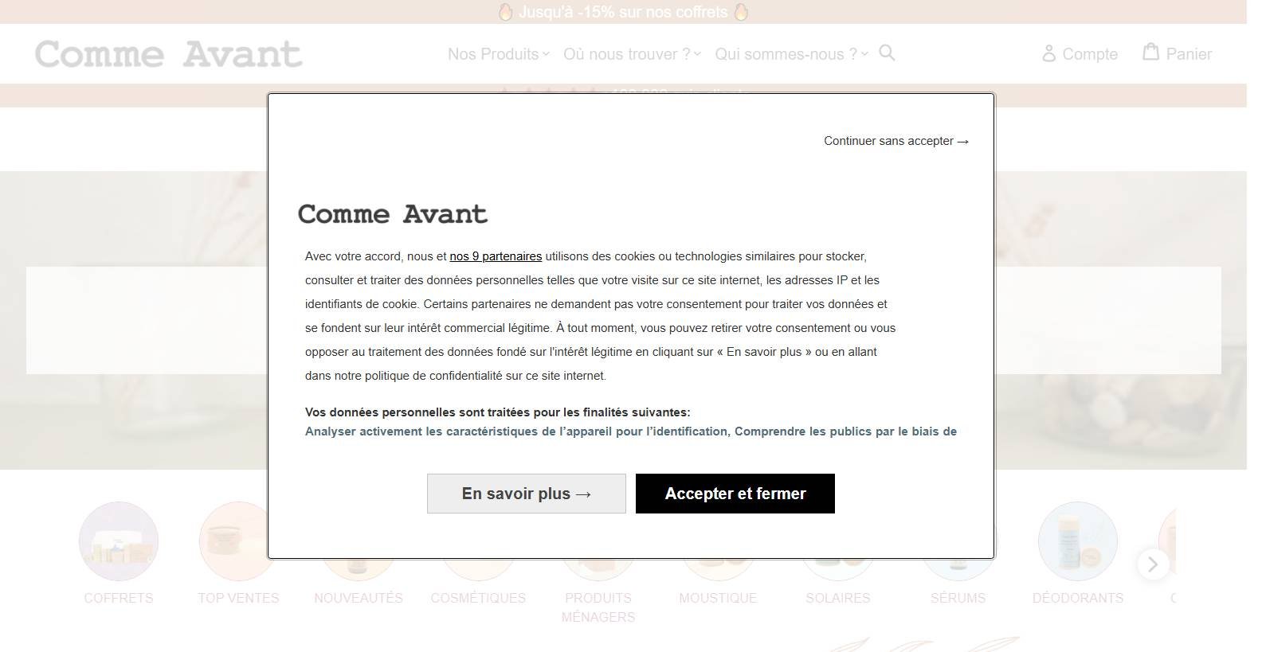The width and height of the screenshot is (1262, 652).
Task: Select the Nouveautés category label
Action: click(x=359, y=598)
